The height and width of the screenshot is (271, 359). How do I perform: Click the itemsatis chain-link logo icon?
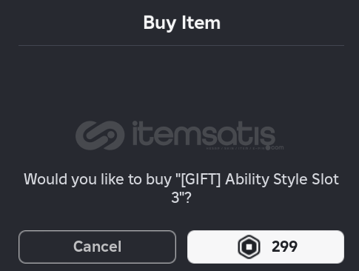(100, 135)
